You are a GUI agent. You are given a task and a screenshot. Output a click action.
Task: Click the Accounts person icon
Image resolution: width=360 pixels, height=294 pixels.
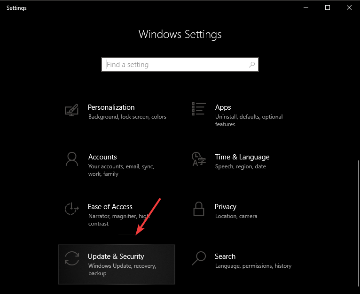[x=72, y=159]
